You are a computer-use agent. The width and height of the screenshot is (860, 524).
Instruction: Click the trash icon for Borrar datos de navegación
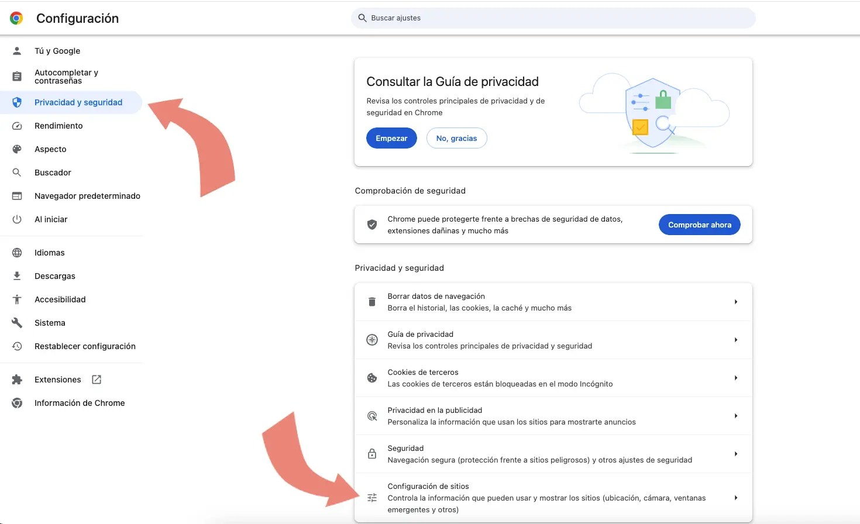372,302
